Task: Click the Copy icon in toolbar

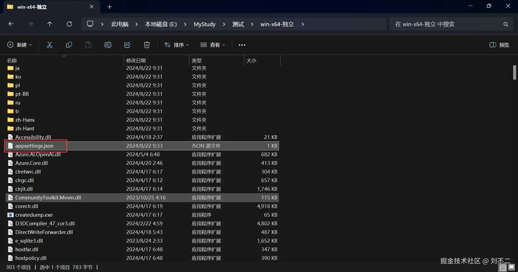Action: (69, 45)
